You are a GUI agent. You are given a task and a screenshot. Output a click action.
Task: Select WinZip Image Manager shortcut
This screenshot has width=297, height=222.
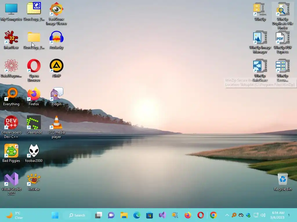tap(260, 42)
